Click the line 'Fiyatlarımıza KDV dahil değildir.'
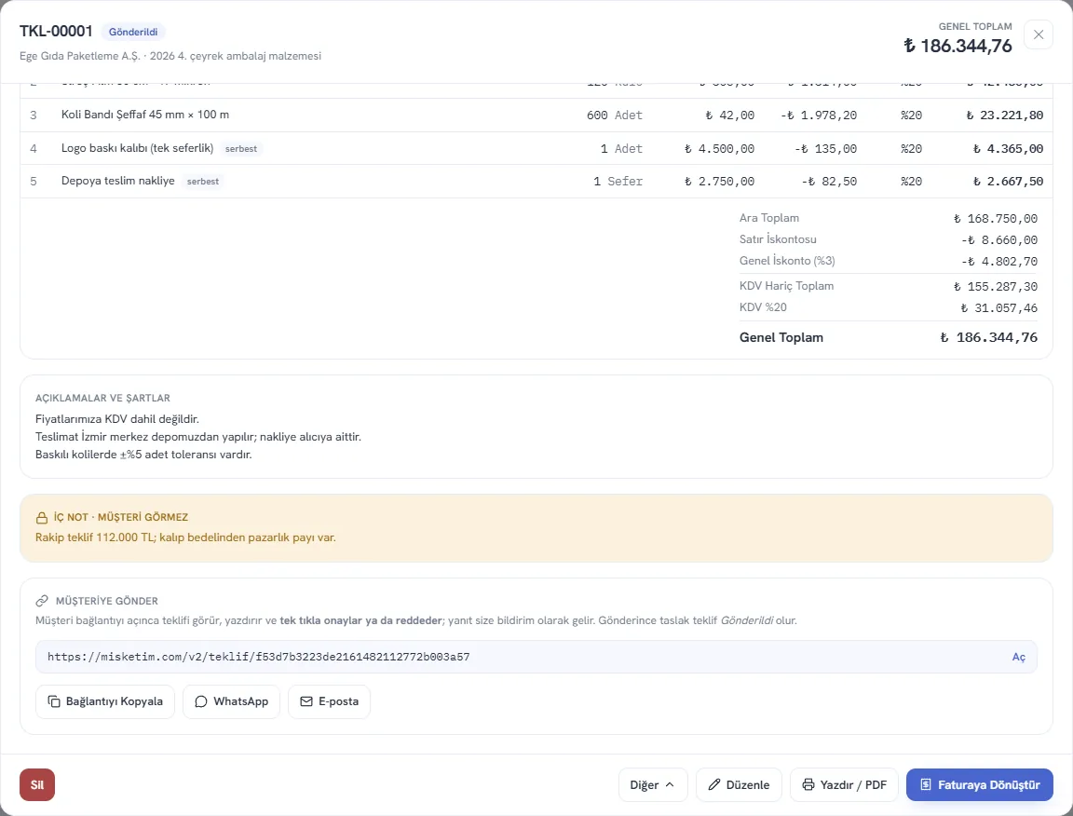The width and height of the screenshot is (1073, 816). coord(117,419)
